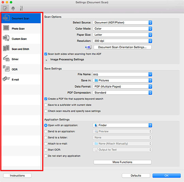The width and height of the screenshot is (184, 182).
Task: Open the Paper Size dropdown
Action: pyautogui.click(x=122, y=35)
